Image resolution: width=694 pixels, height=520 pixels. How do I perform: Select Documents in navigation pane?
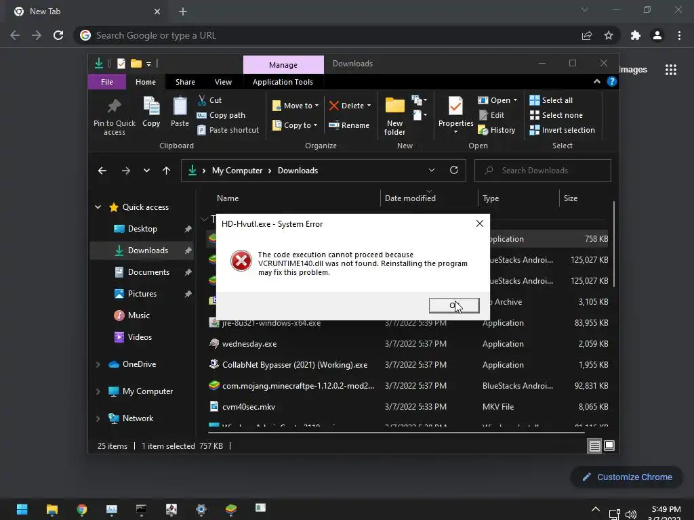[142, 272]
